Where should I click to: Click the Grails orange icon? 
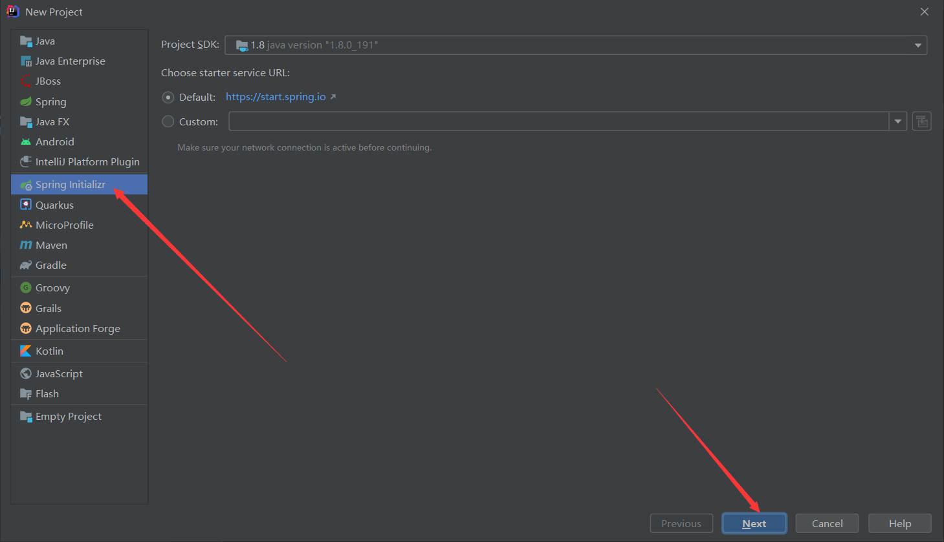26,308
